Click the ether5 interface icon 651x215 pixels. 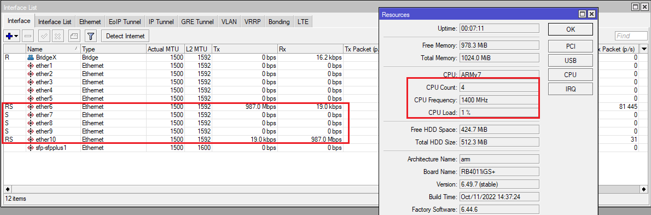tap(31, 98)
